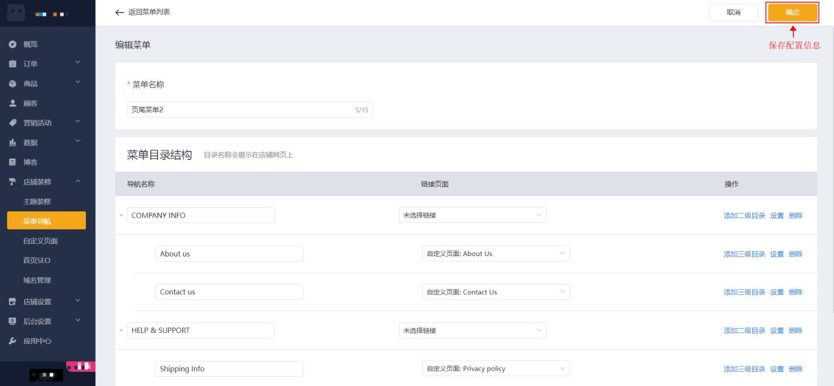
Task: Click the App Center (应用中心) wrench icon
Action: click(13, 341)
